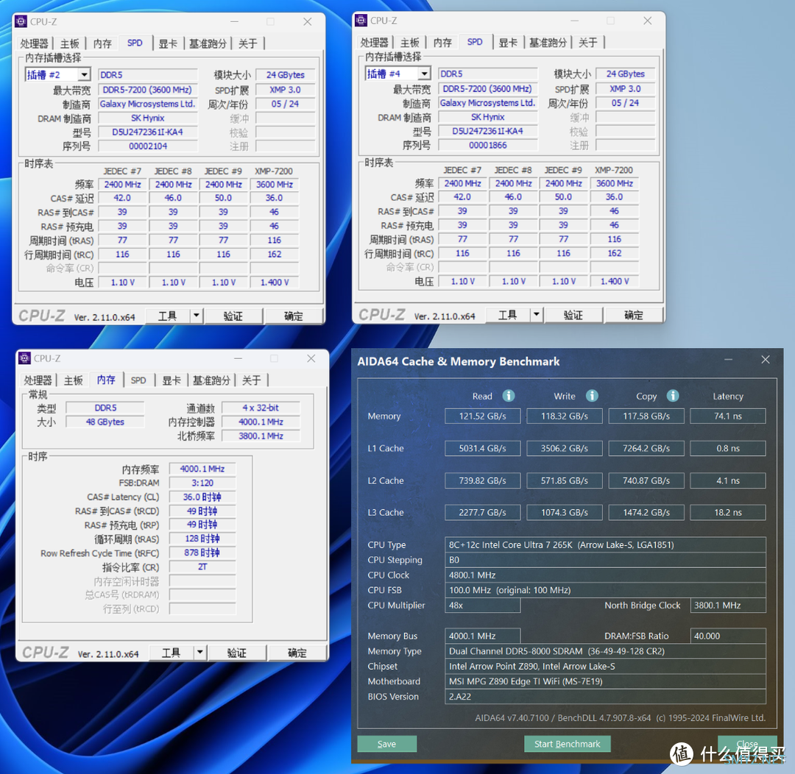Click Memory Write value 118.32 GB/s
This screenshot has width=795, height=774.
(x=565, y=416)
